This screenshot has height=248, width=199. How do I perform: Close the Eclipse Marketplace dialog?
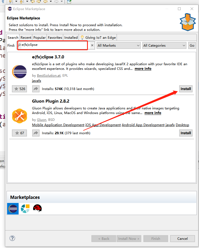coord(192,9)
